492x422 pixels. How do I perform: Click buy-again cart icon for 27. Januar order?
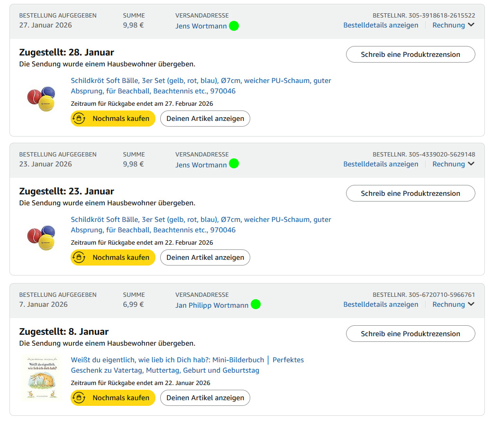tap(79, 119)
